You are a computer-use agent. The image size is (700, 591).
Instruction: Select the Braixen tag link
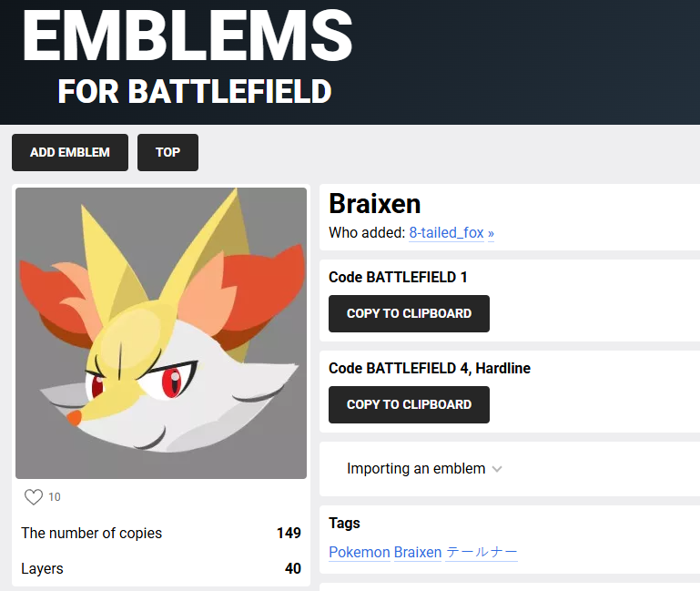point(418,552)
